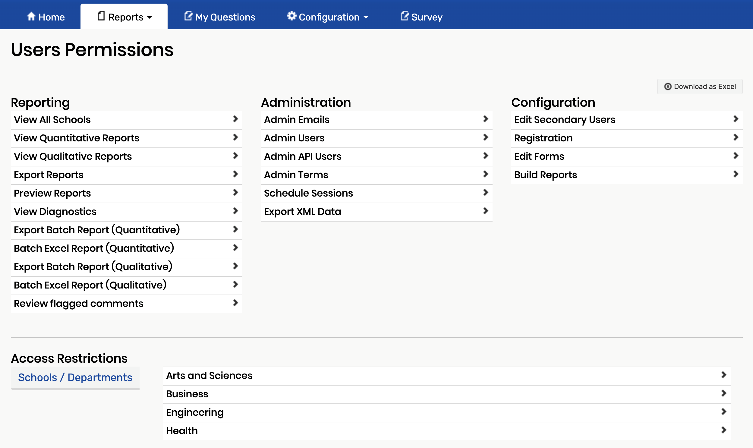Select Schools / Departments link

tap(75, 377)
